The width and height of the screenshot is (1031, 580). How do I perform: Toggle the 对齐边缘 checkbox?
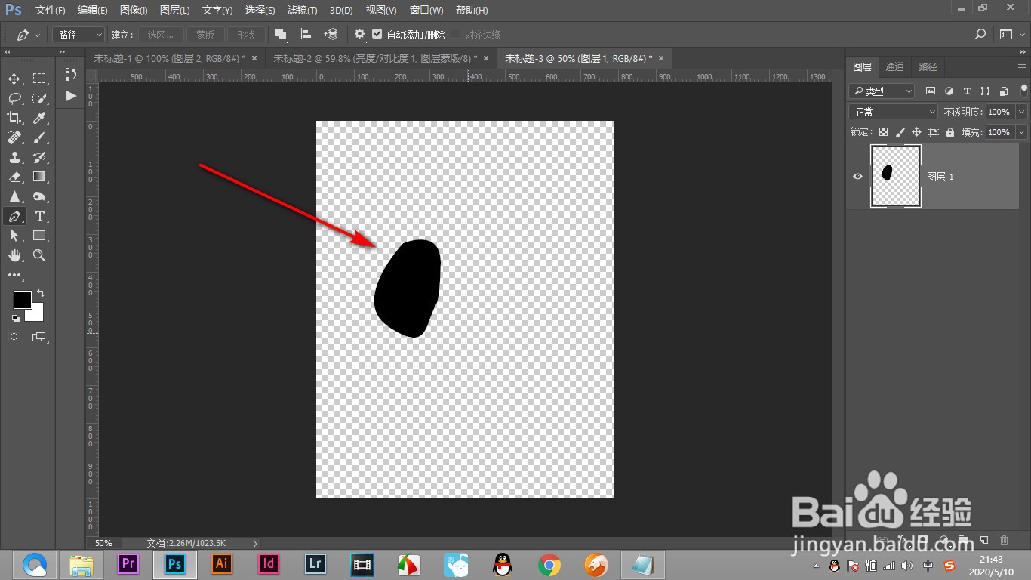tap(456, 35)
